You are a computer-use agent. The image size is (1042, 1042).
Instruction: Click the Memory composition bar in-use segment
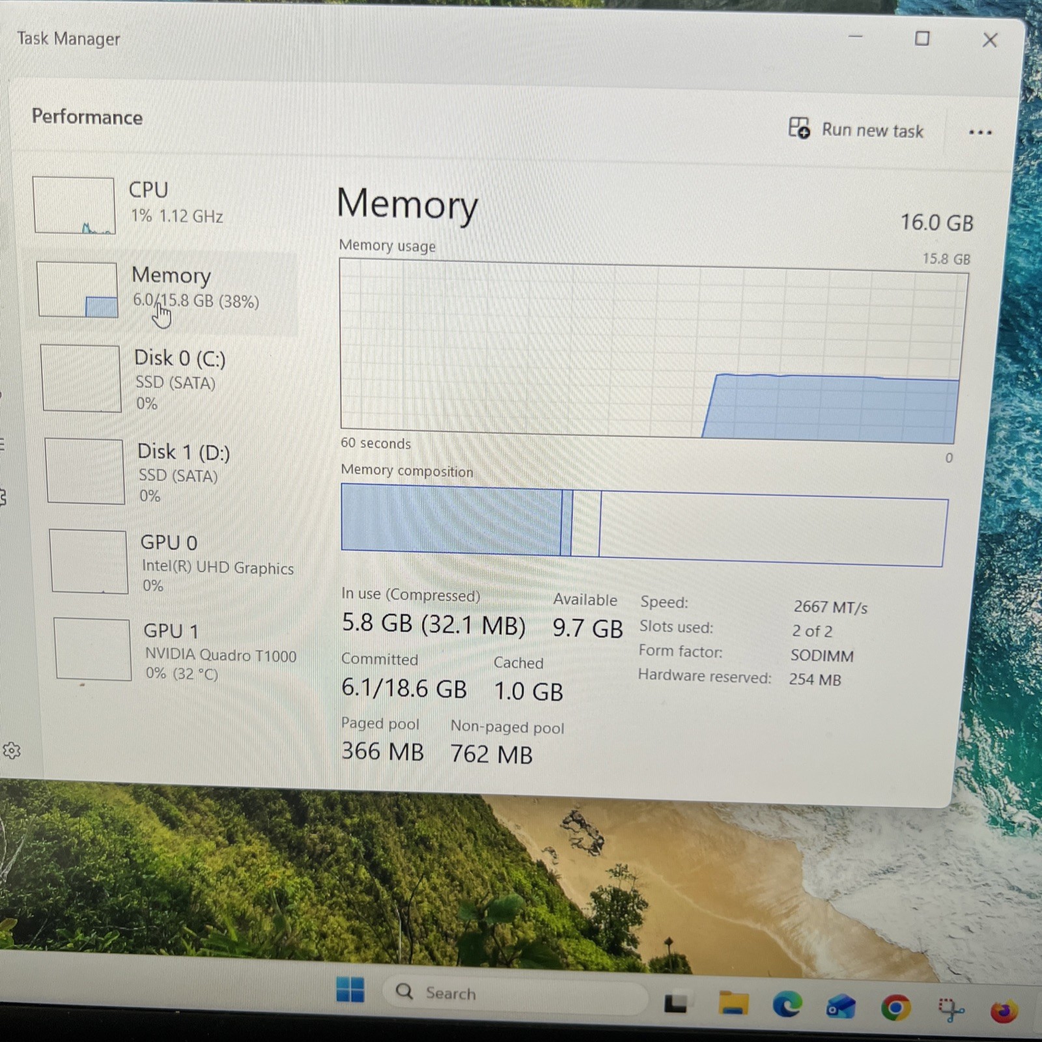tap(451, 520)
